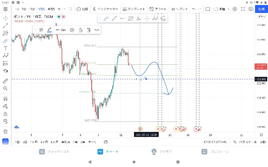Delete the selected brush drawing

click(88, 30)
